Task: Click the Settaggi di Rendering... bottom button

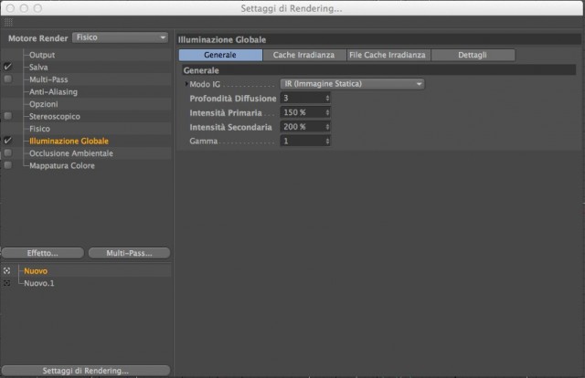Action: click(86, 371)
